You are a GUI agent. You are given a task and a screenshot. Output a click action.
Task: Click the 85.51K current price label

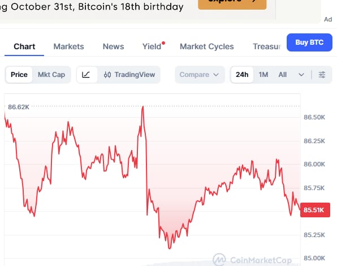(x=315, y=210)
